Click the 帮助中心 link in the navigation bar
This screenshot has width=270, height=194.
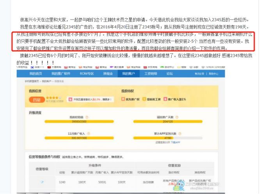pyautogui.click(x=213, y=74)
